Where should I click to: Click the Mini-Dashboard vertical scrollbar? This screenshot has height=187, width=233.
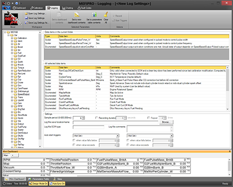pyautogui.click(x=229, y=167)
